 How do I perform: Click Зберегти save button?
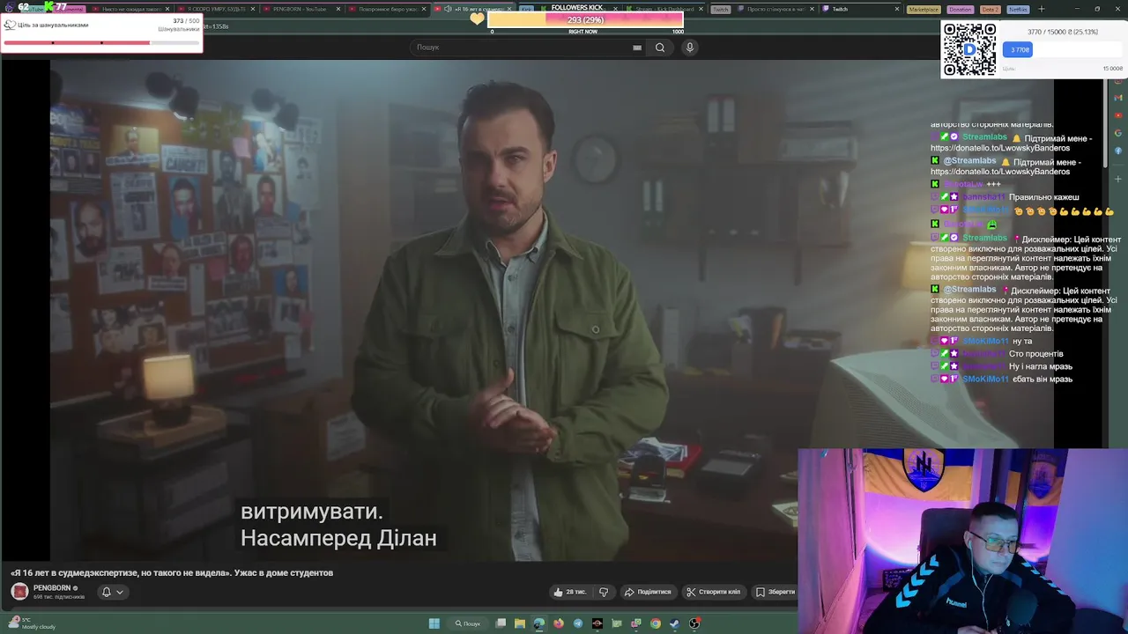(x=775, y=592)
